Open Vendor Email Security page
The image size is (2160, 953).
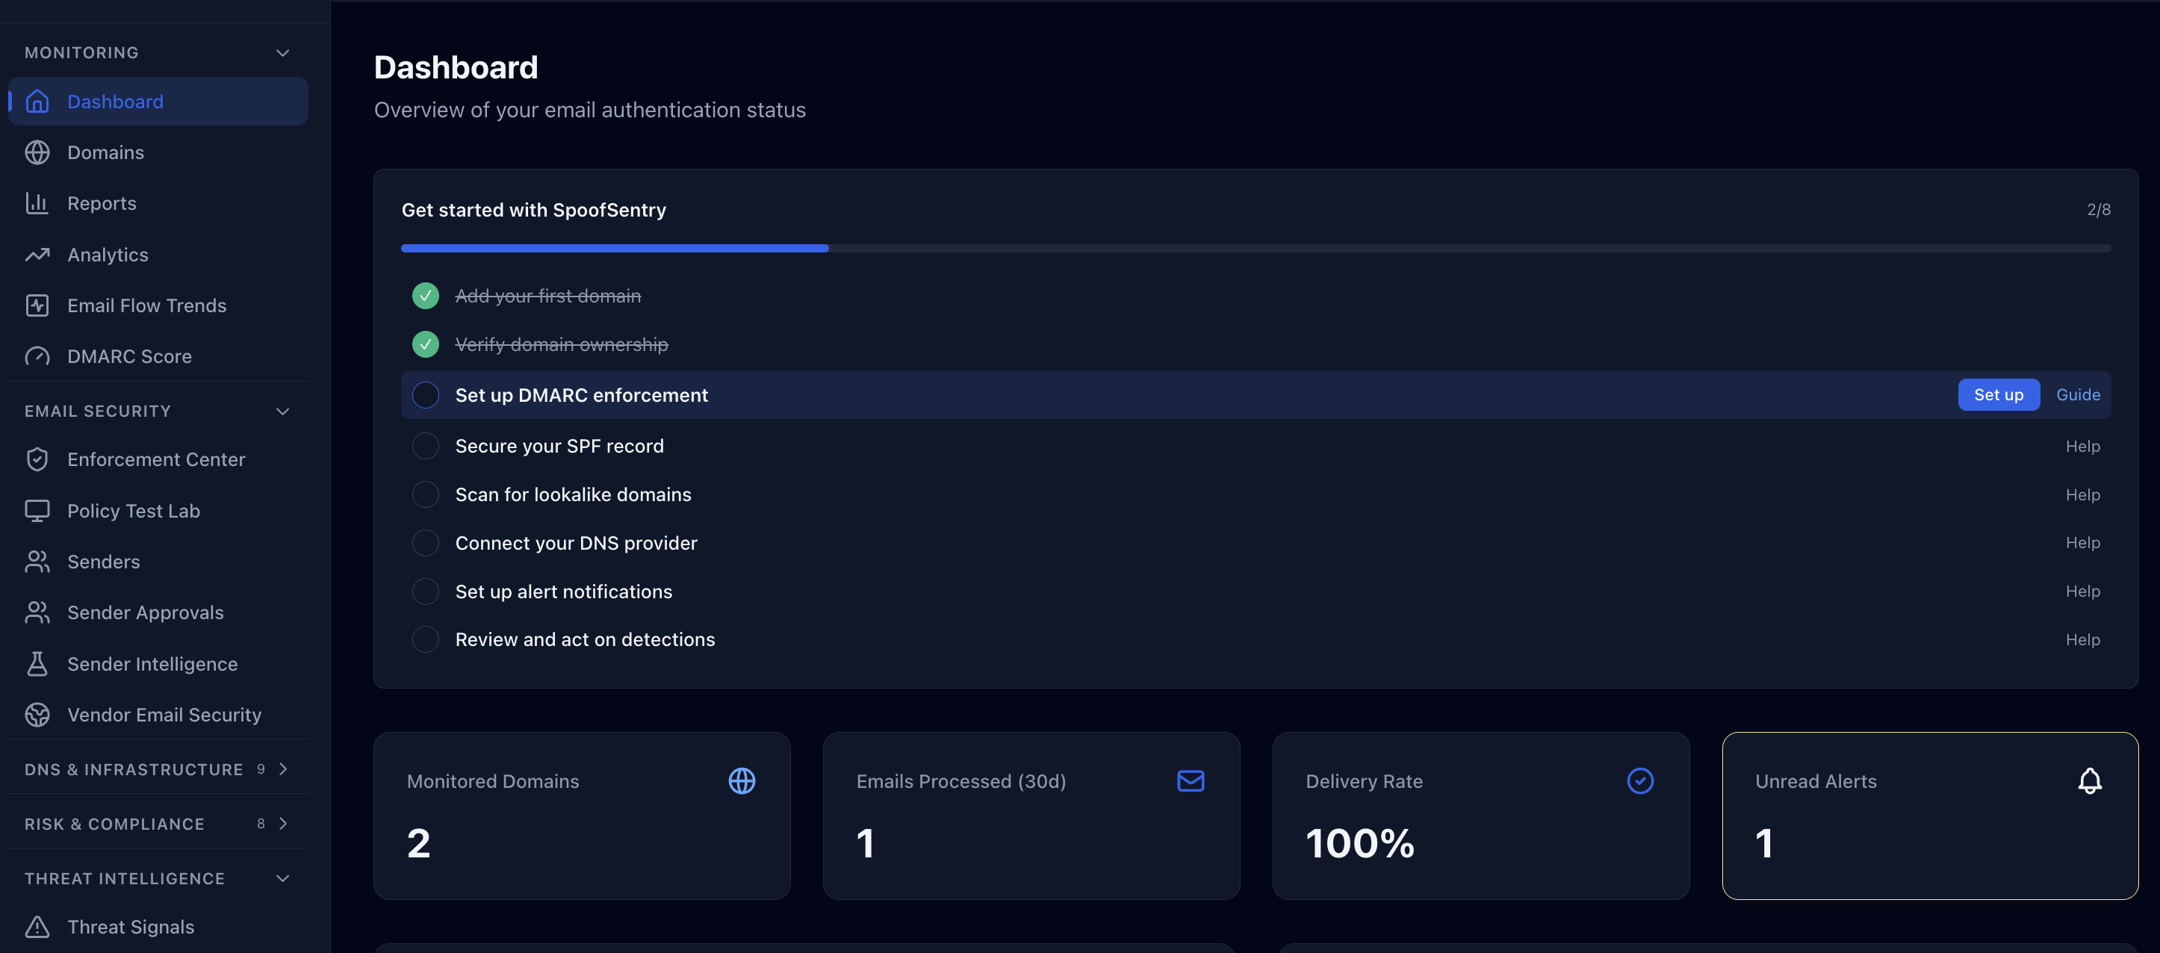pos(158,714)
